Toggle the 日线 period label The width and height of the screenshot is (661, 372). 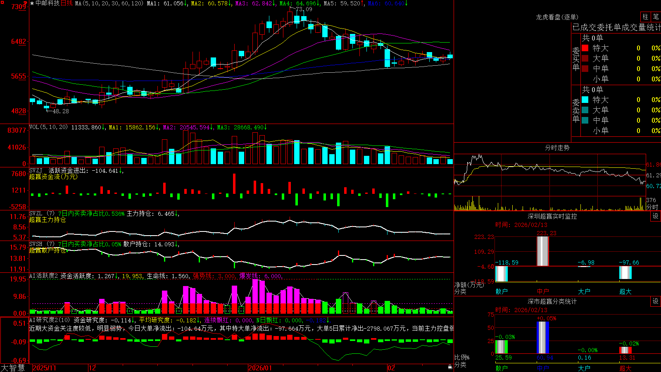click(67, 3)
